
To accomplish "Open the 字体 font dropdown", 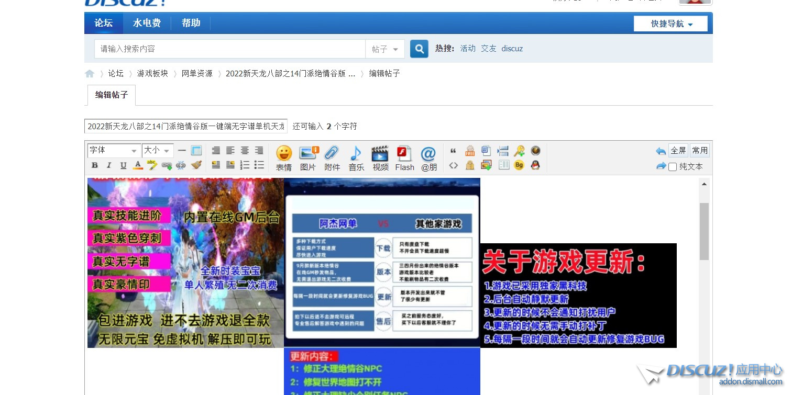I will point(114,151).
